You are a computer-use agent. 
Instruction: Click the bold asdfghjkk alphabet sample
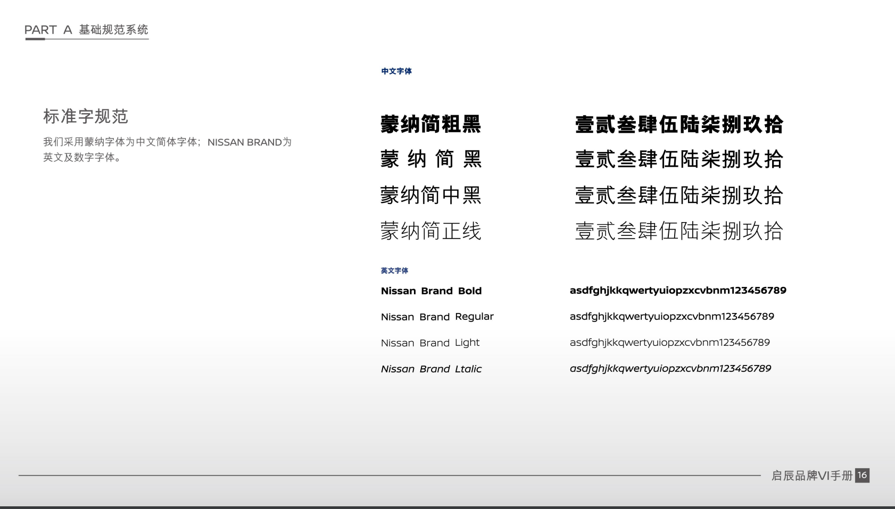coord(678,291)
